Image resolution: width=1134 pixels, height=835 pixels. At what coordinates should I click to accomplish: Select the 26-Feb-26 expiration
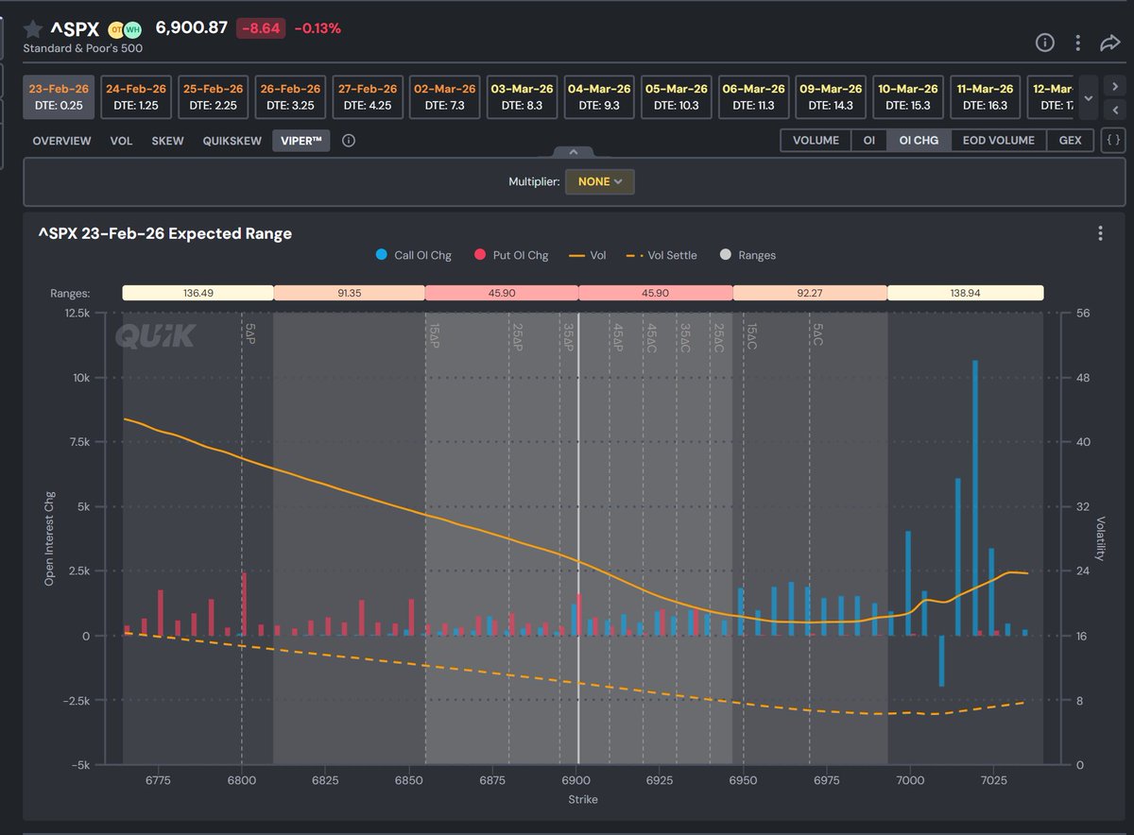[x=290, y=97]
